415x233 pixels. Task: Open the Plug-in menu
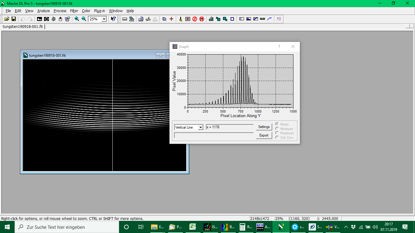pyautogui.click(x=99, y=11)
